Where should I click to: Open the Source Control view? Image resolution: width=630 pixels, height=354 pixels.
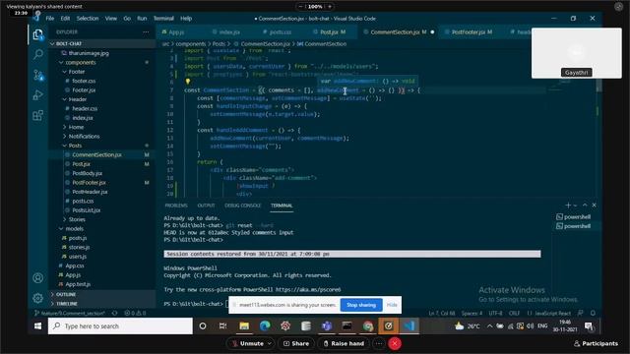(38, 75)
